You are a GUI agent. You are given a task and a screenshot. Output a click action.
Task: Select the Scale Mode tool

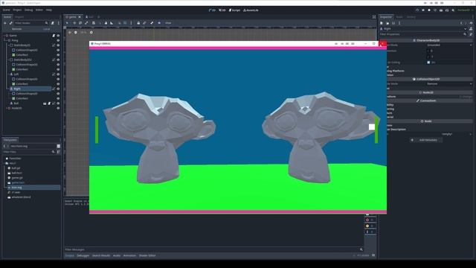point(86,23)
